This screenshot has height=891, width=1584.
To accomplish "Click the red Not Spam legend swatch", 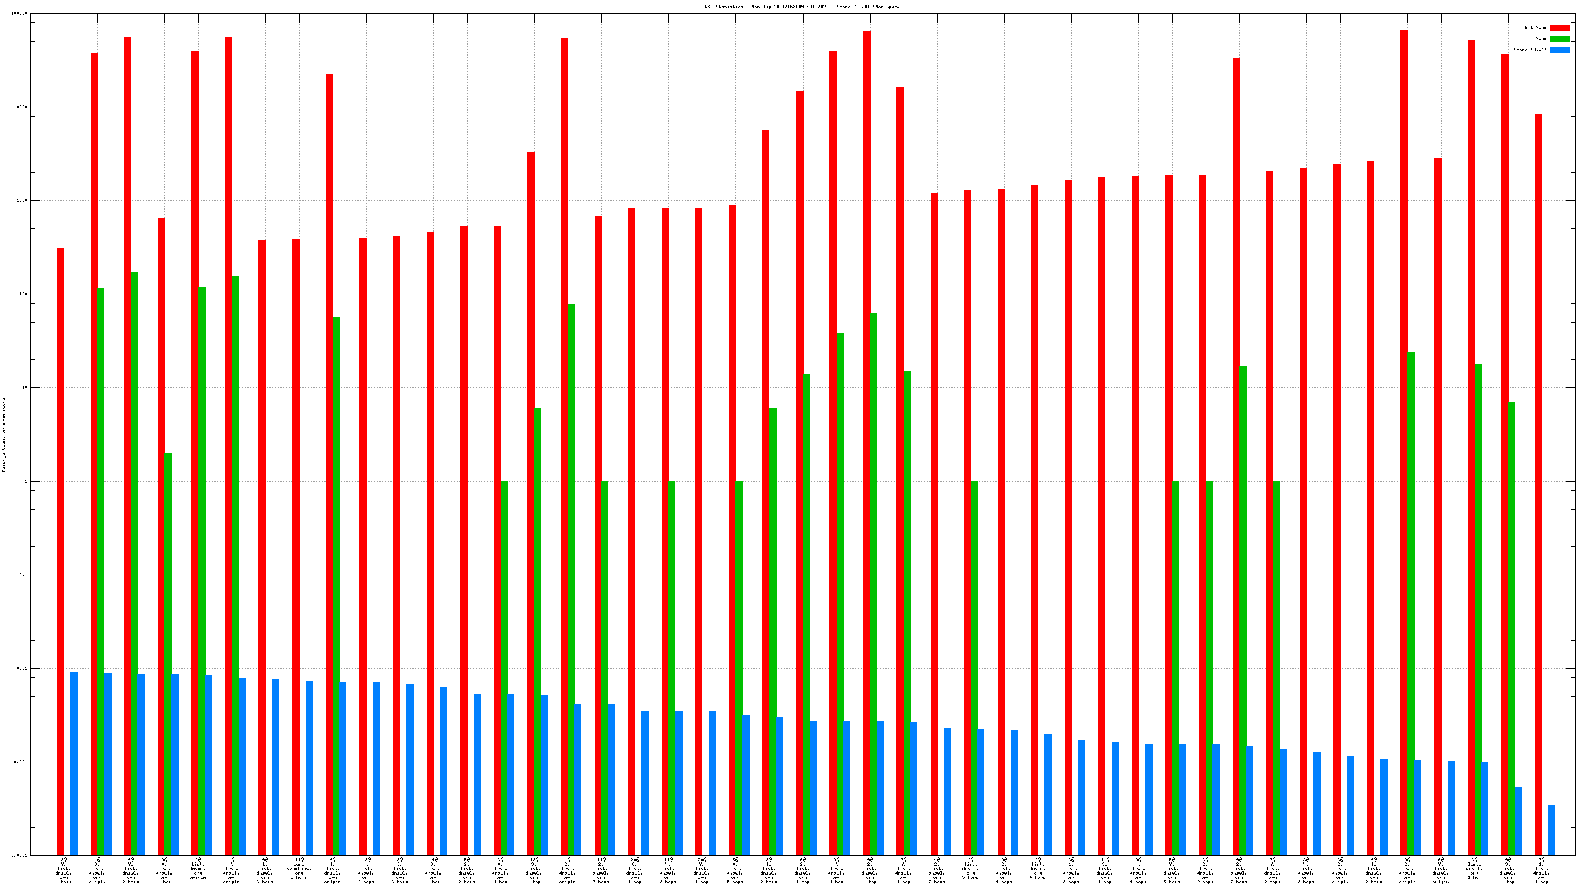I will tap(1559, 28).
